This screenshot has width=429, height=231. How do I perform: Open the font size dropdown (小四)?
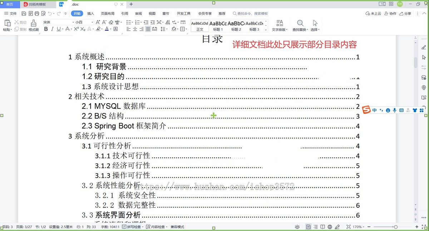coord(92,22)
